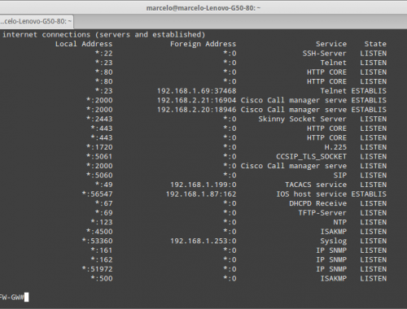Click the H.225 service entry
The image size is (407, 309).
(335, 147)
